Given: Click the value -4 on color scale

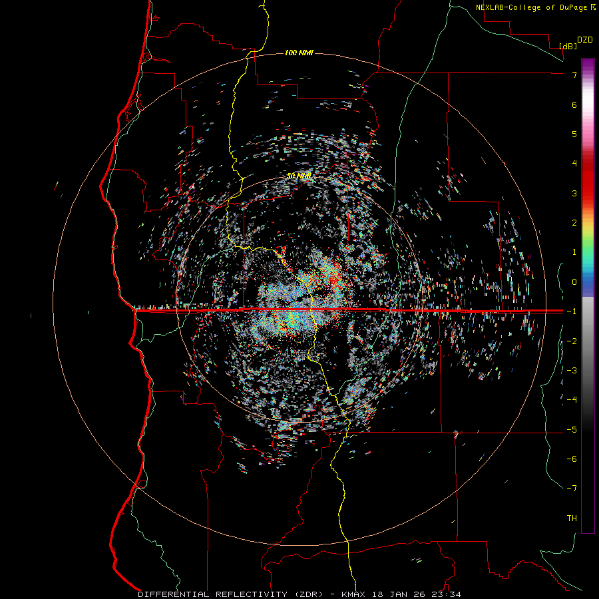Looking at the screenshot, I should coord(572,400).
